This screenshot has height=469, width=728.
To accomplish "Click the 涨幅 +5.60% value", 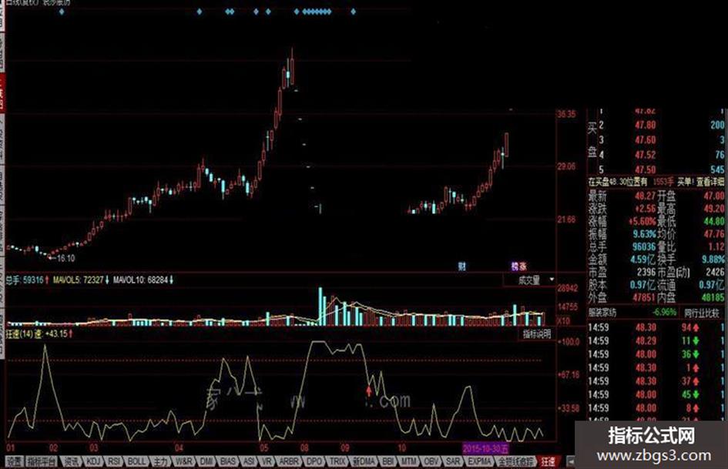I will (x=642, y=221).
